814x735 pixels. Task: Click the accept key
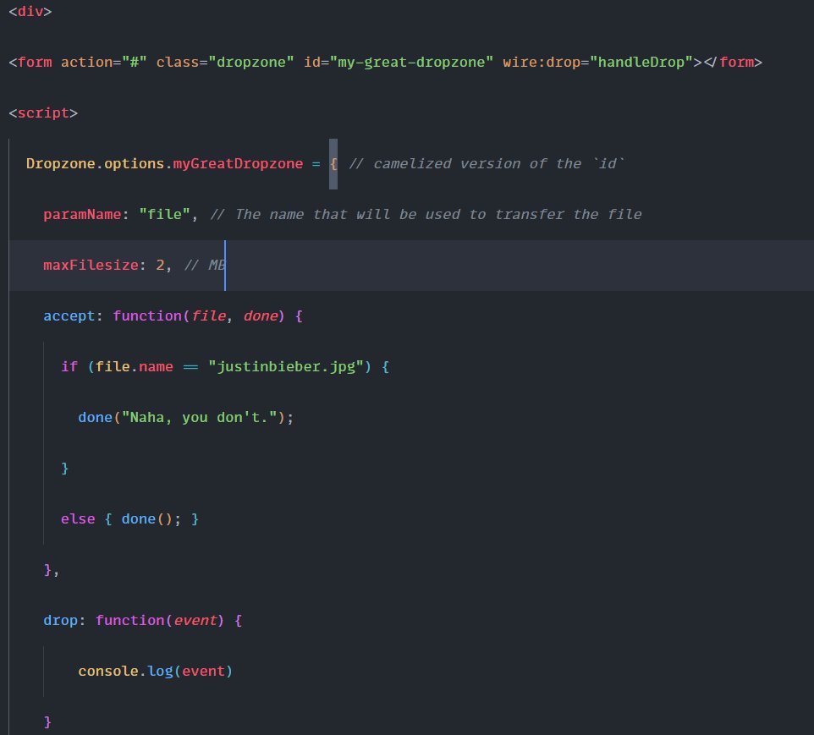[69, 316]
